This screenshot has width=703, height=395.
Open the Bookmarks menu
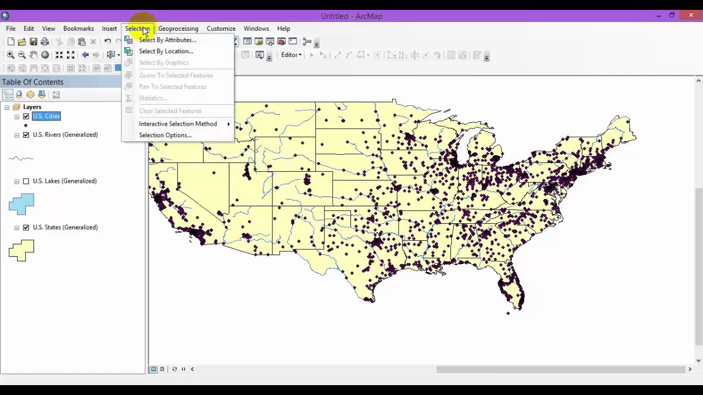click(x=79, y=29)
